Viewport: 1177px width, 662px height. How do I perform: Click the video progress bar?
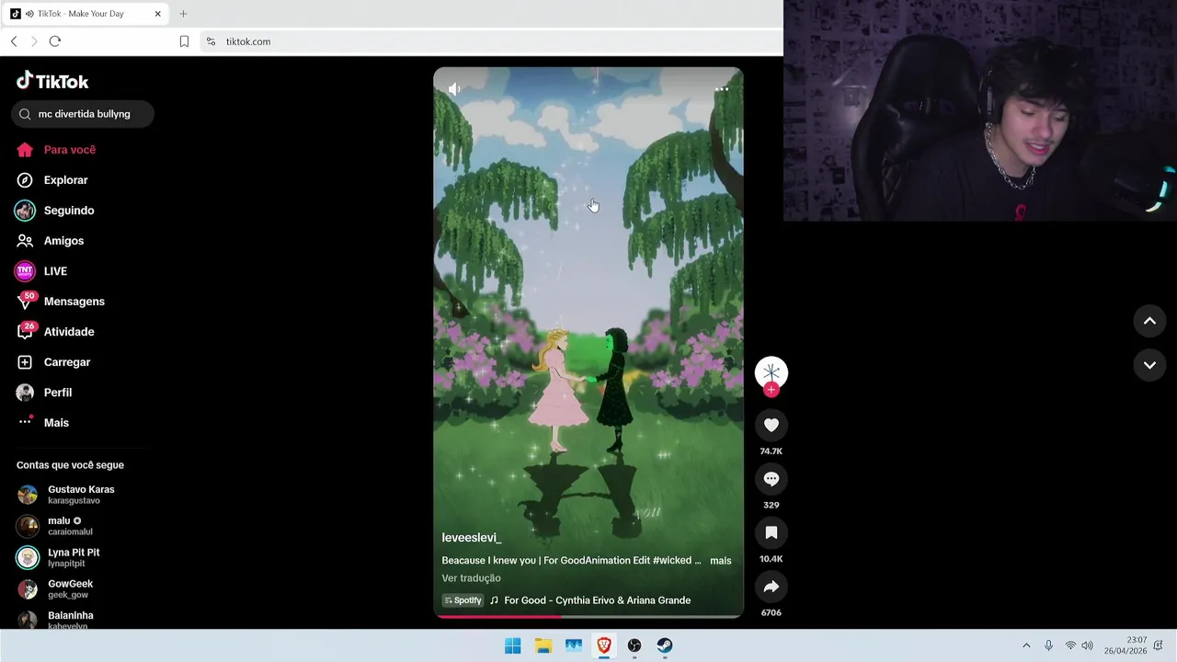point(588,616)
